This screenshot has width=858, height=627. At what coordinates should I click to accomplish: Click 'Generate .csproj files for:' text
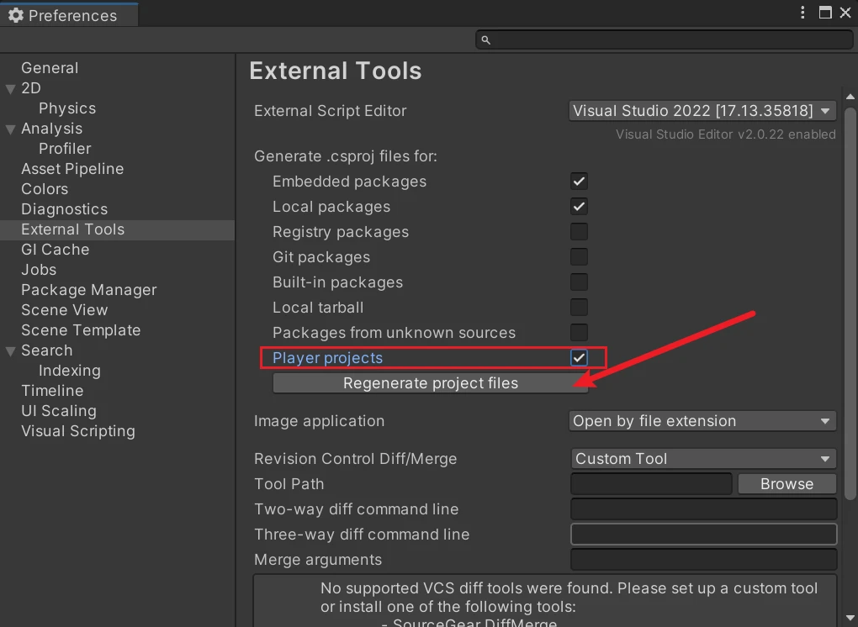(x=346, y=156)
